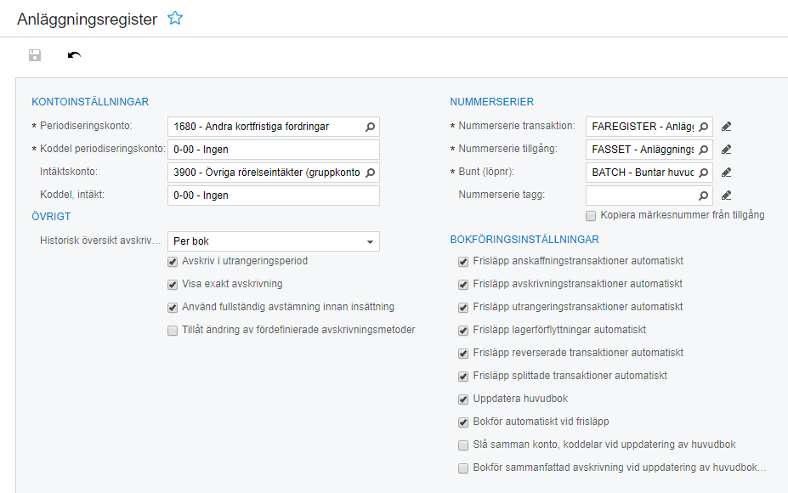Edit Bunt (löpnr) with pencil icon
This screenshot has height=493, width=788.
[726, 173]
